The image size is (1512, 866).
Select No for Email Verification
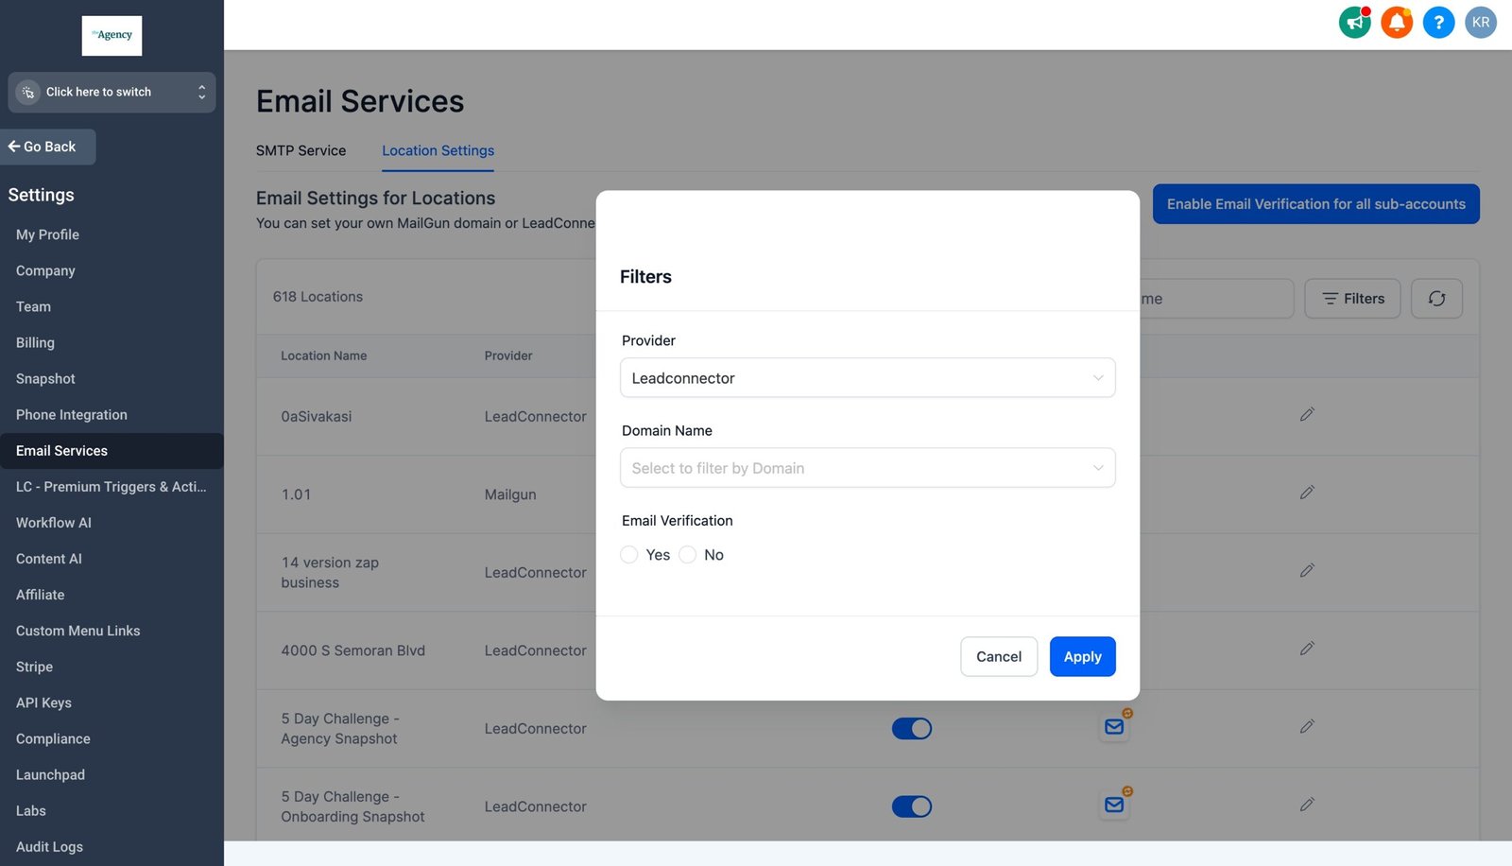pyautogui.click(x=688, y=555)
